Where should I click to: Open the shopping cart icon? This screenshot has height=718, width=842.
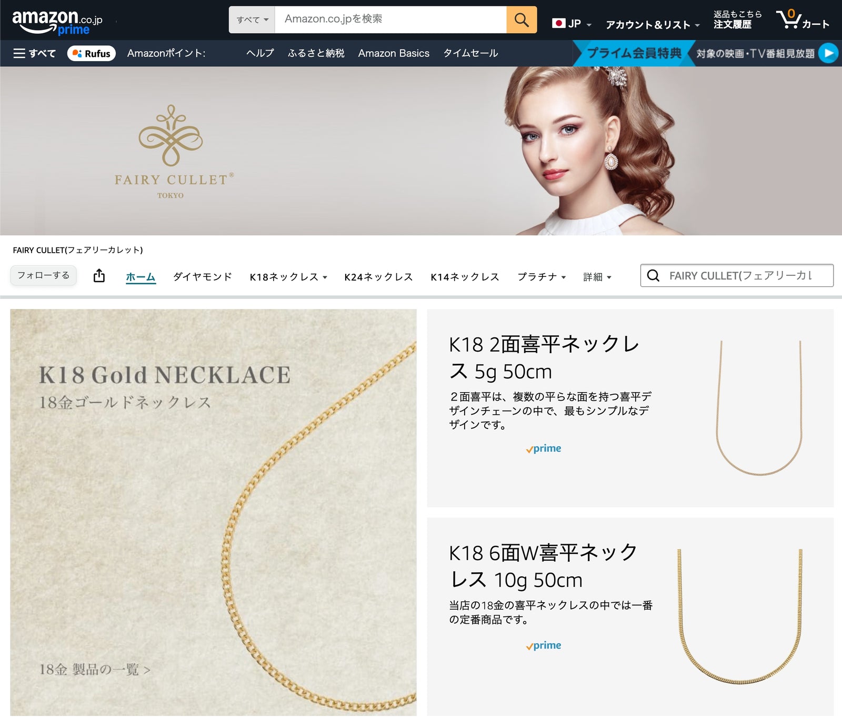[801, 20]
